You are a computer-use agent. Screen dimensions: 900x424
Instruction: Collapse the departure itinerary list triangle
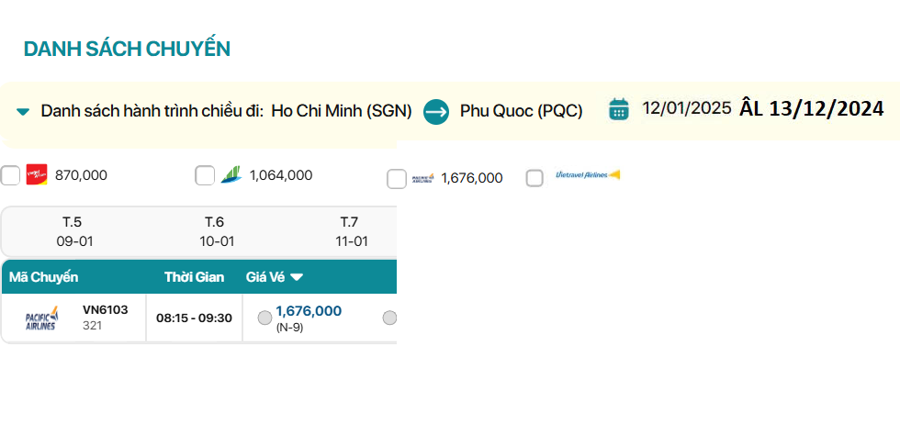coord(23,112)
